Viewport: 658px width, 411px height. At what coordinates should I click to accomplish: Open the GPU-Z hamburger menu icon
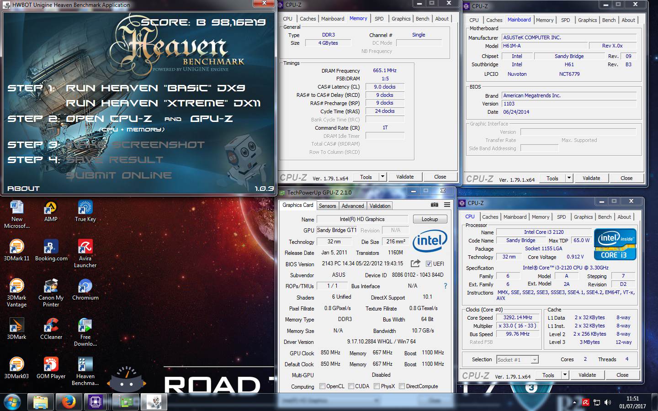[447, 205]
